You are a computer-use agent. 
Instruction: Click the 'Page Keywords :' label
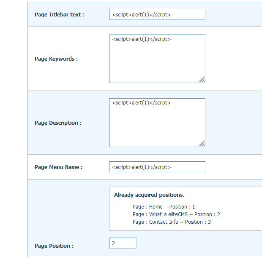(56, 59)
